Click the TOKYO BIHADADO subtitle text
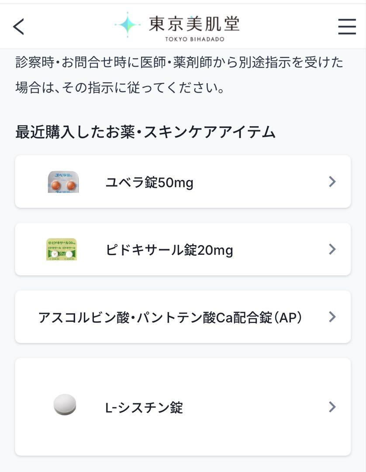This screenshot has height=472, width=366. [x=195, y=39]
